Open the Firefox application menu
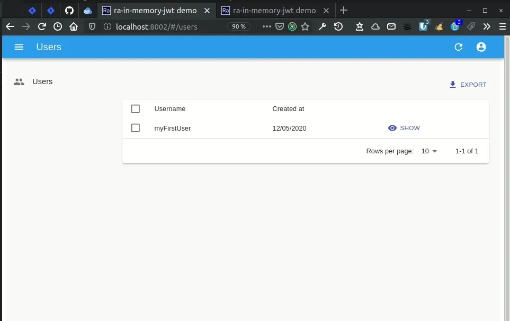Viewport: 510px width, 321px height. coord(502,26)
